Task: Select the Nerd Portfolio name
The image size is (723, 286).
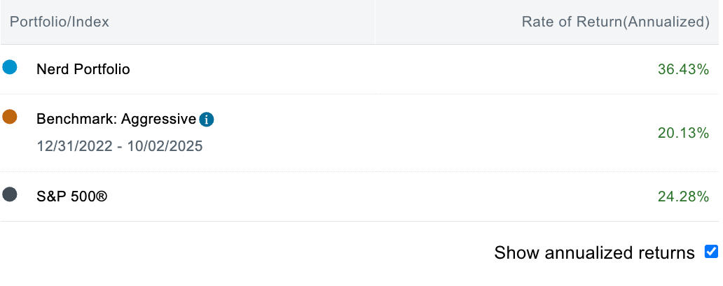Action: coord(83,69)
